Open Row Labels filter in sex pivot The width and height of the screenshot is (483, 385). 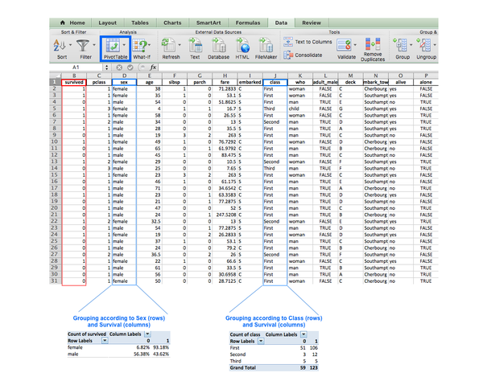pyautogui.click(x=104, y=340)
